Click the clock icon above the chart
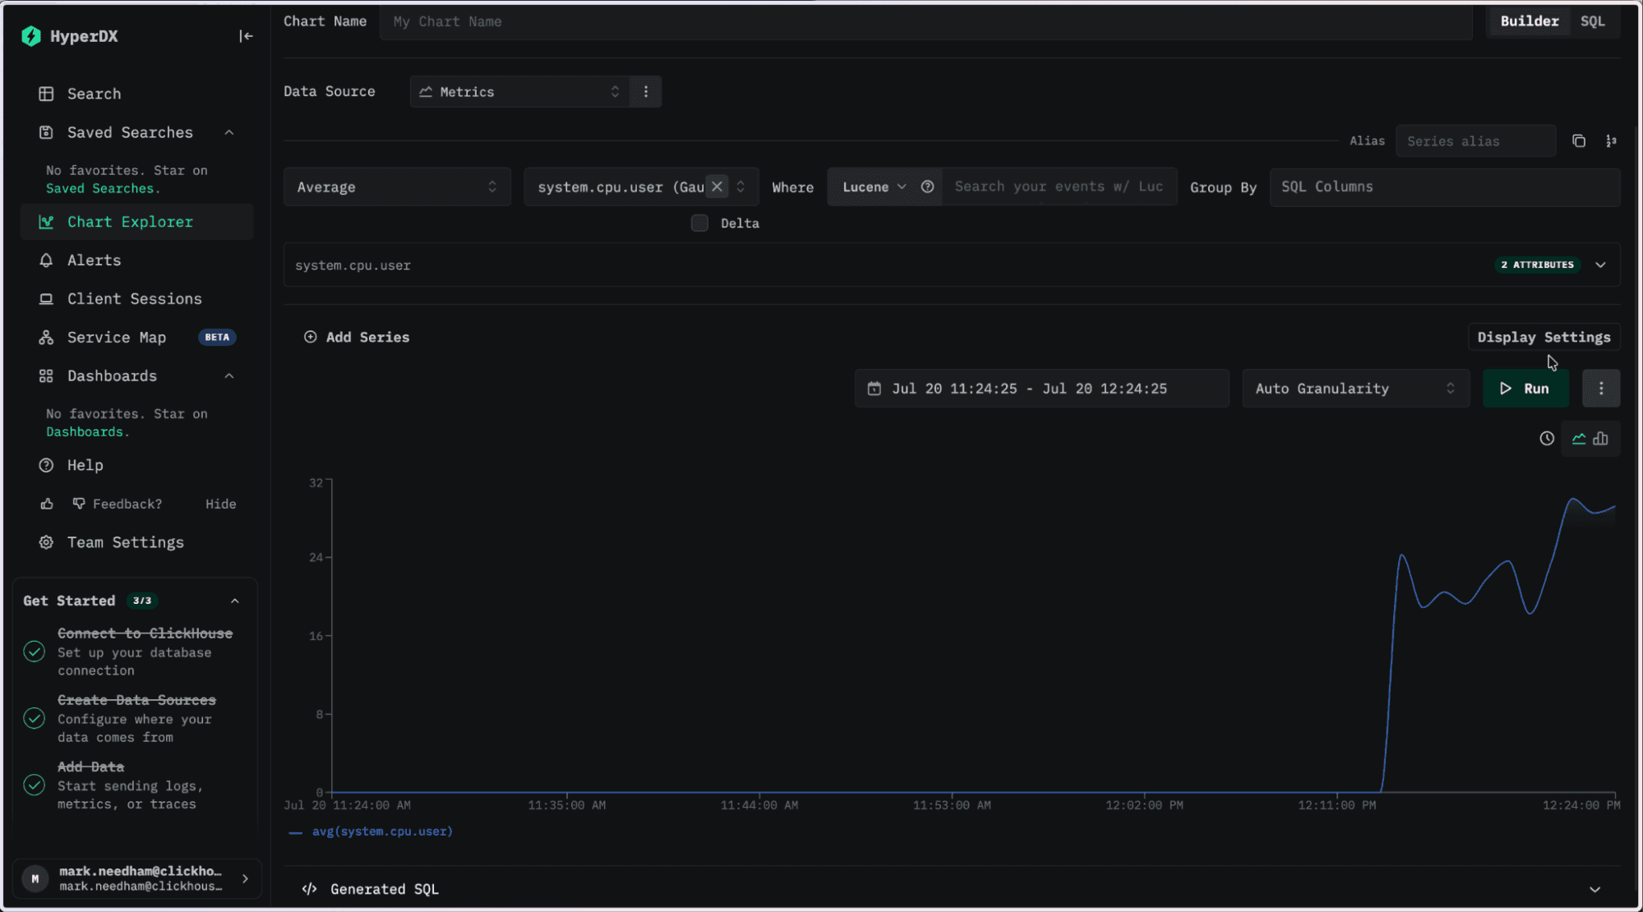 (x=1547, y=439)
